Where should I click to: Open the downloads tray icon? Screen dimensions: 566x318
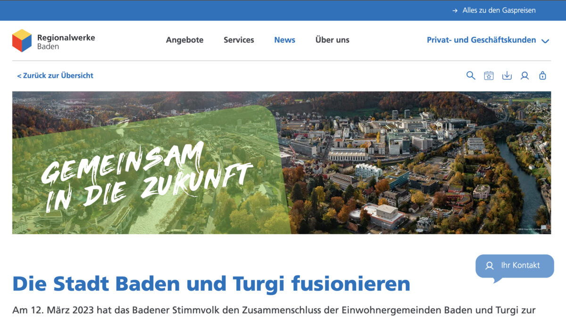pos(507,75)
